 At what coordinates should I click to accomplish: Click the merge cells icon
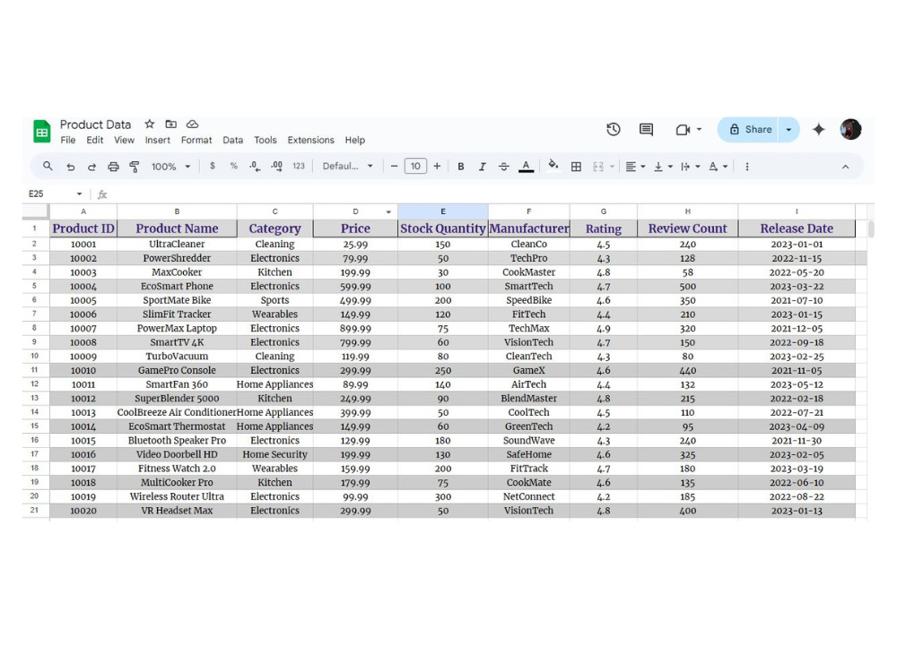click(x=598, y=167)
